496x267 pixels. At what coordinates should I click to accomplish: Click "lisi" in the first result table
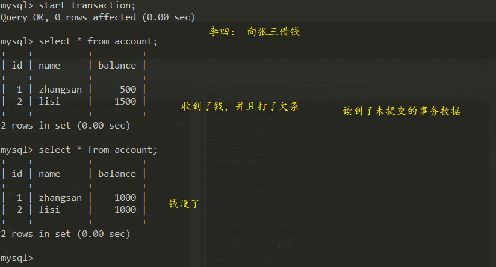click(x=49, y=102)
